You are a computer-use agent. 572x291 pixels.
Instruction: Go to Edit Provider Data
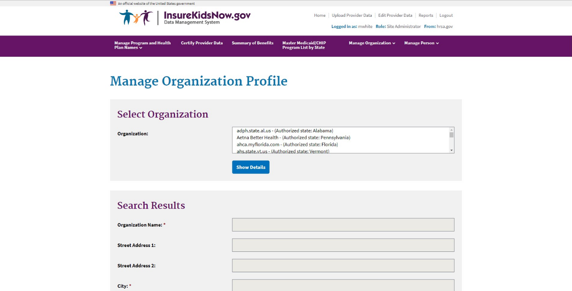coord(395,15)
